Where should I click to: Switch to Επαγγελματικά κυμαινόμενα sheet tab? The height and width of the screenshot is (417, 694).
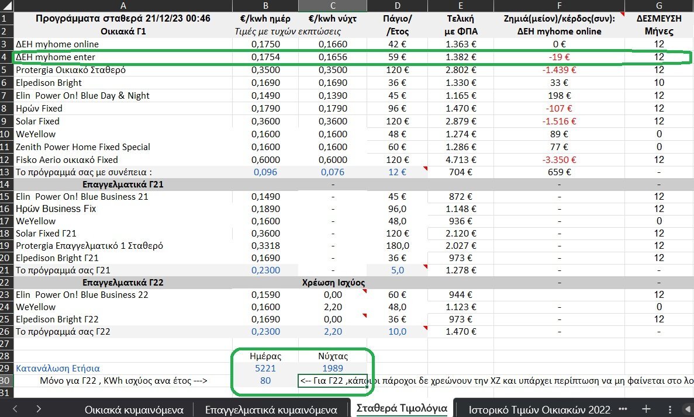[x=271, y=410]
